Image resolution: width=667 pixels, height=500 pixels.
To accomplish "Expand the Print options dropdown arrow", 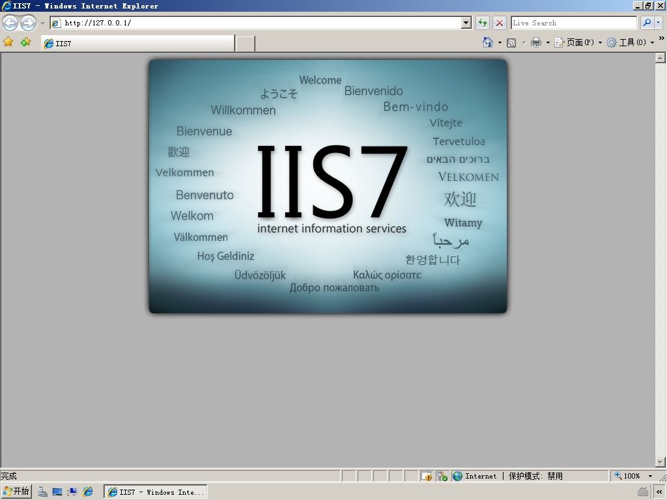I will 548,42.
